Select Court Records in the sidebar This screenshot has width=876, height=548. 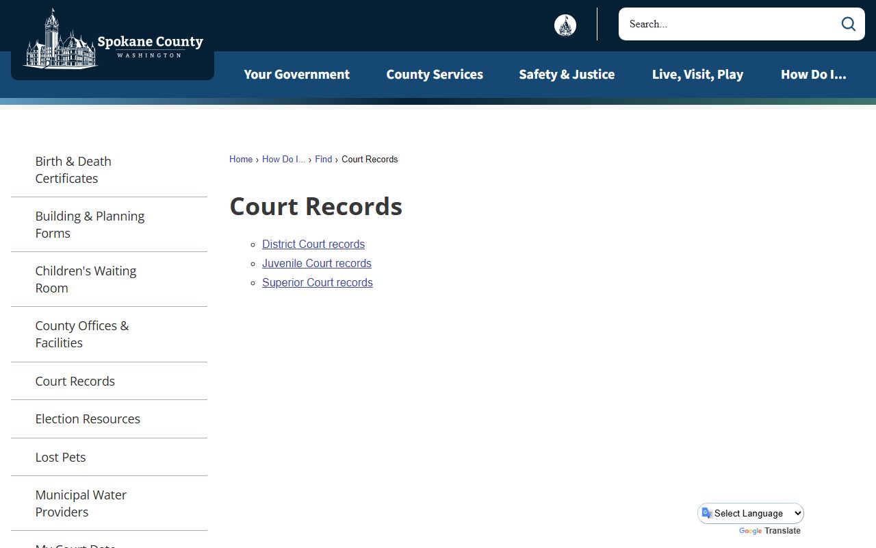[x=109, y=381]
